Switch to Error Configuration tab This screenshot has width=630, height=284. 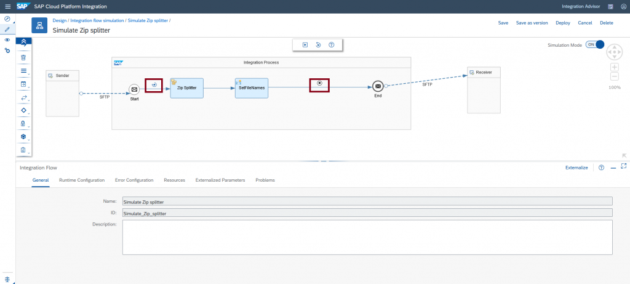pos(134,181)
